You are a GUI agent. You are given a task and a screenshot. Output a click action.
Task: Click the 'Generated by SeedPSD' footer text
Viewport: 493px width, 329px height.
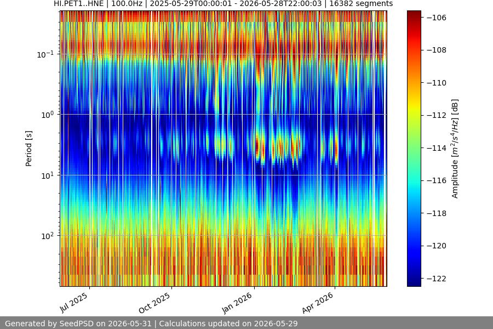pyautogui.click(x=151, y=324)
